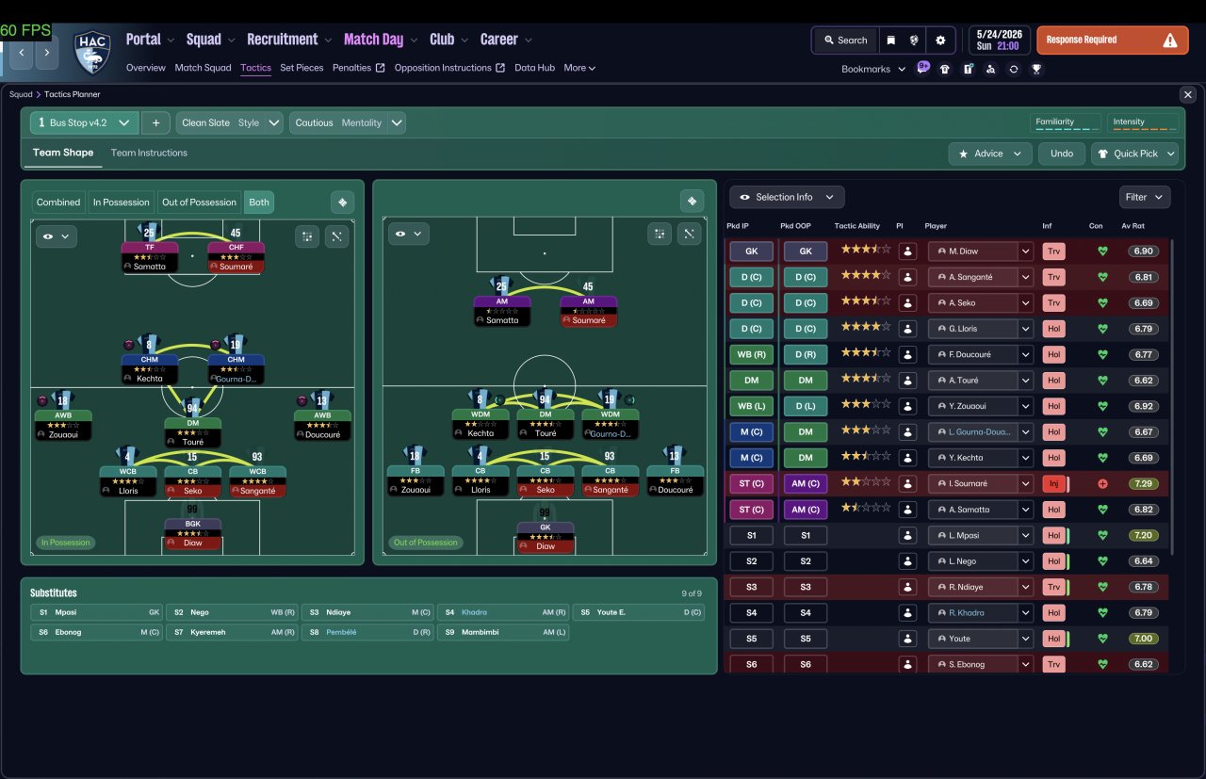The image size is (1206, 779).
Task: Open the Career menu
Action: pos(507,40)
